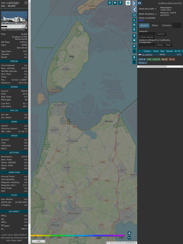Image resolution: width=183 pixels, height=244 pixels.
Task: Open the map layer selector icon
Action: (x=128, y=3)
